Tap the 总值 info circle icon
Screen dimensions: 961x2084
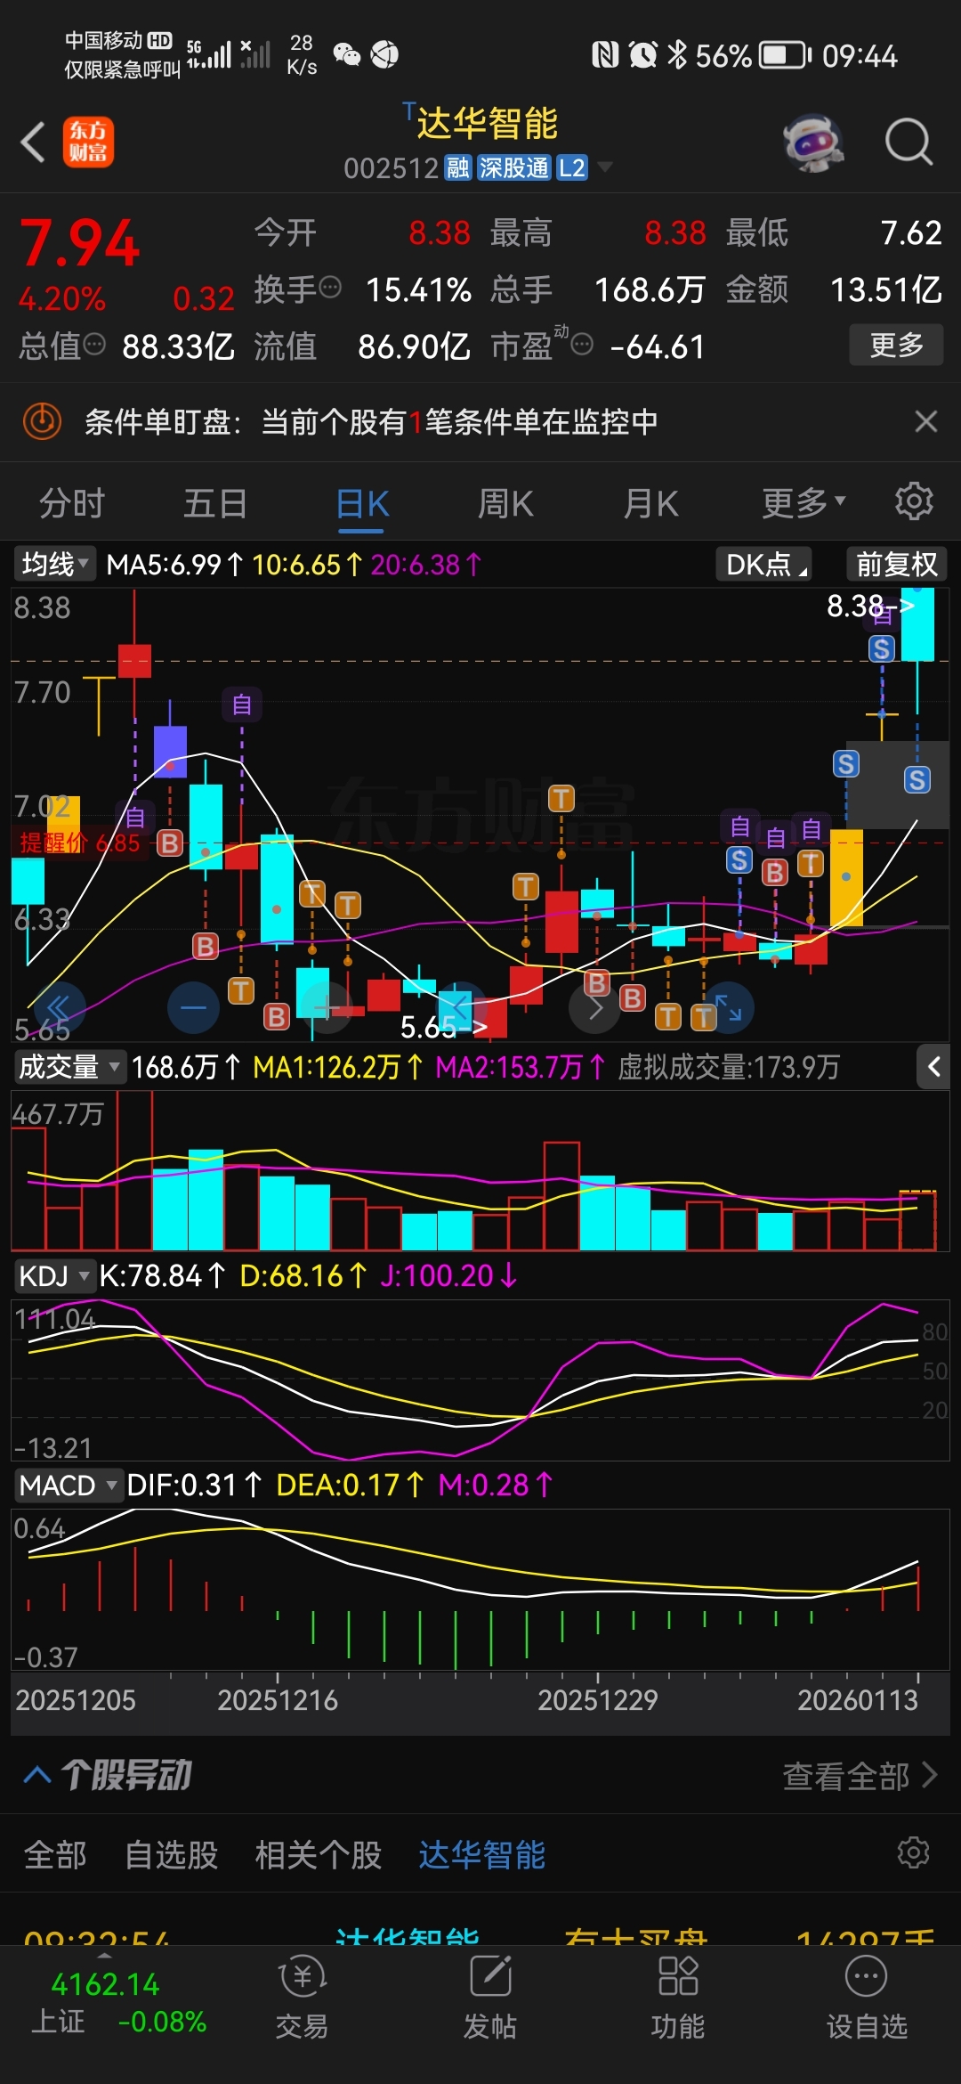pos(94,344)
